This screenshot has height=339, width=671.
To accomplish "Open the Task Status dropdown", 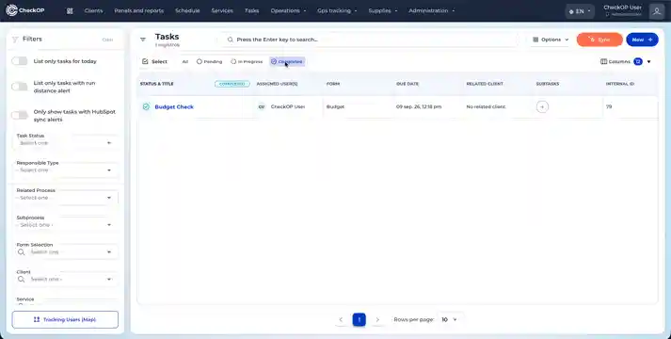I will point(65,143).
